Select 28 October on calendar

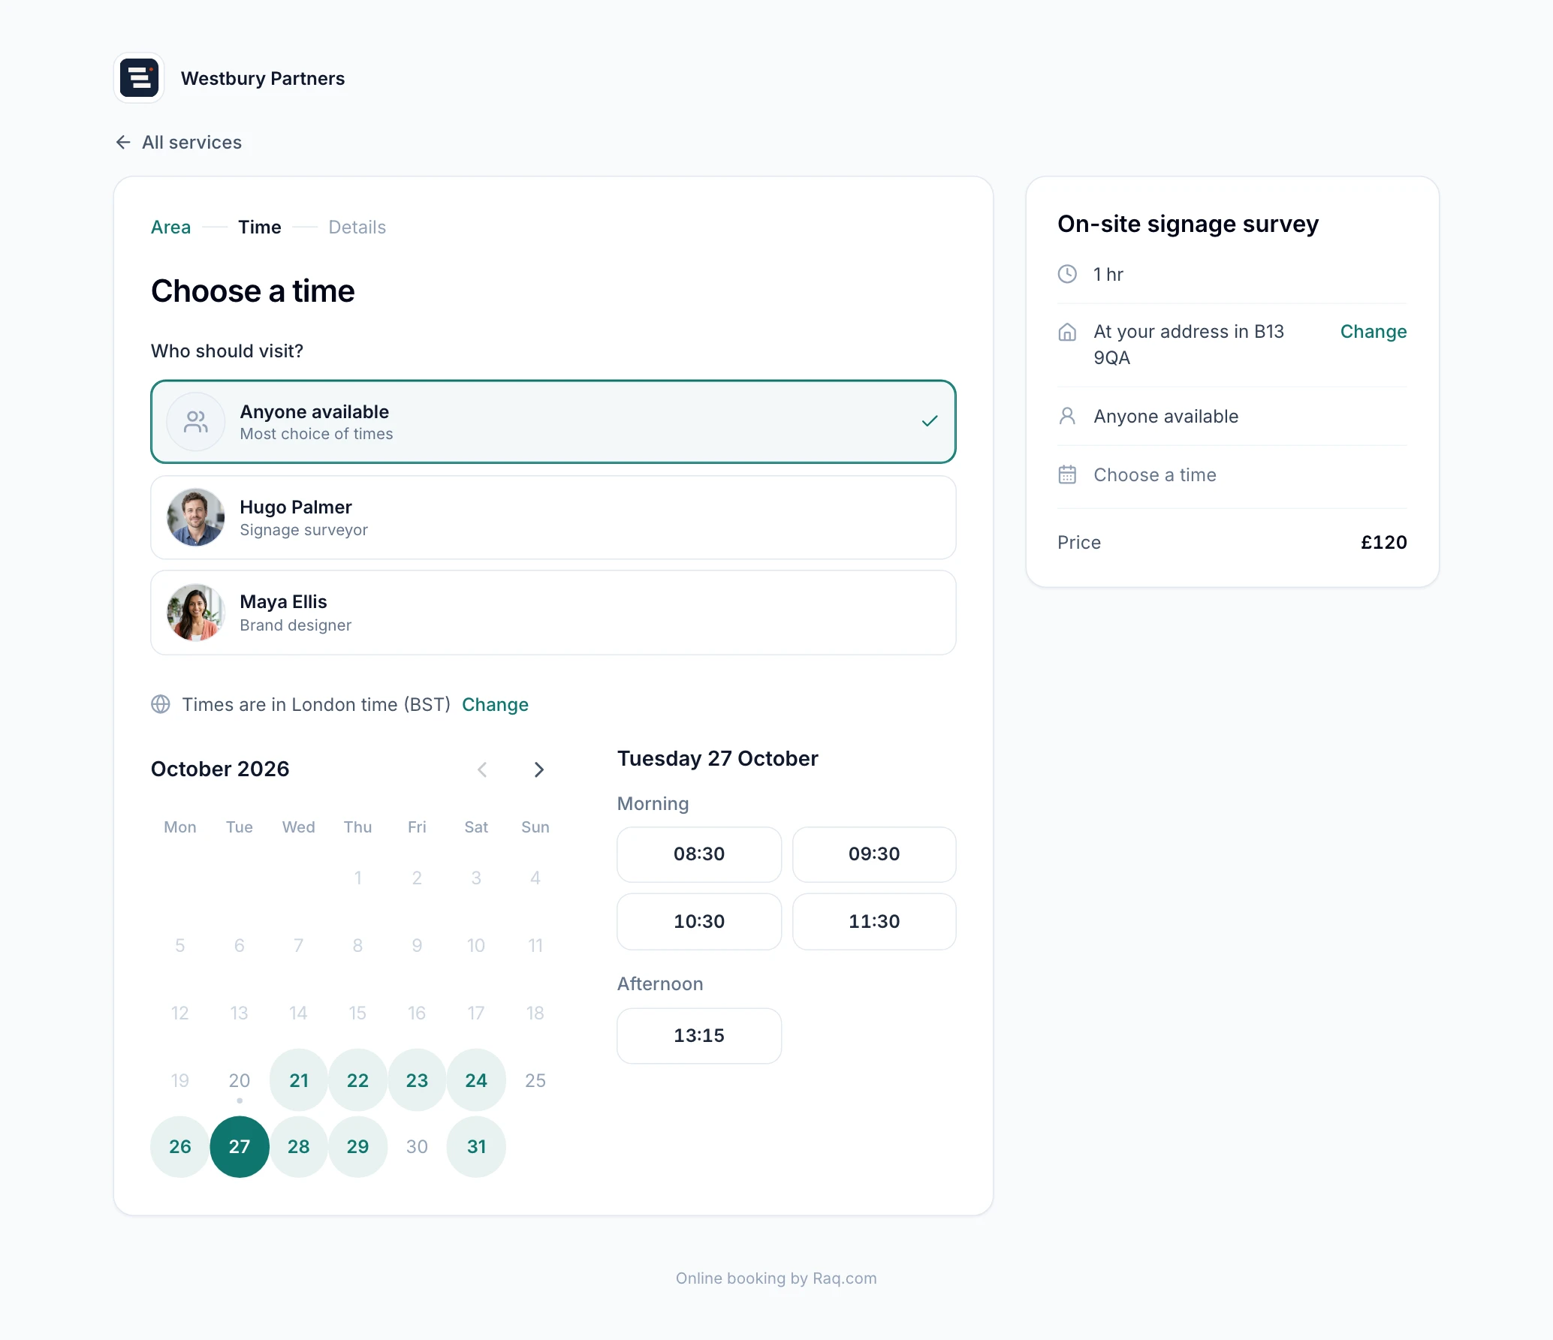coord(299,1146)
